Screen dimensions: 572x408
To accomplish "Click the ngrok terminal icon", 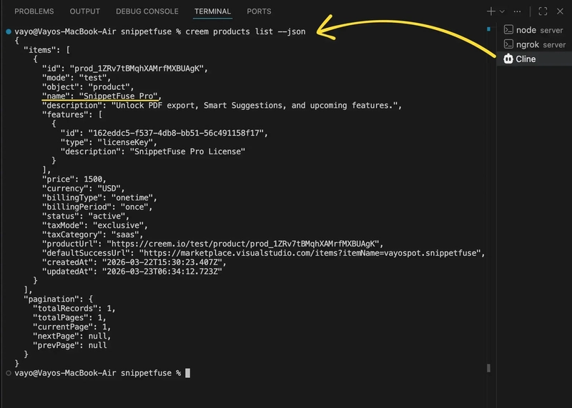I will 508,44.
